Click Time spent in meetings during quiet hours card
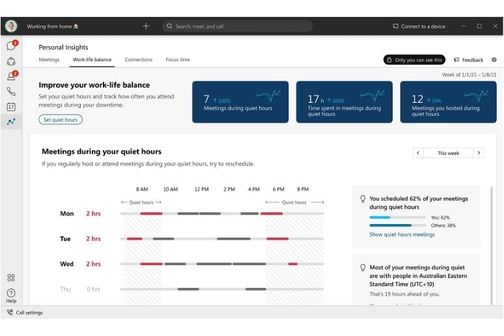The width and height of the screenshot is (504, 336). (x=344, y=102)
